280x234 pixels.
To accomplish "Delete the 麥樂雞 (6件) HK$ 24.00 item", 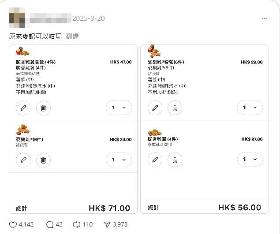I will tap(43, 160).
